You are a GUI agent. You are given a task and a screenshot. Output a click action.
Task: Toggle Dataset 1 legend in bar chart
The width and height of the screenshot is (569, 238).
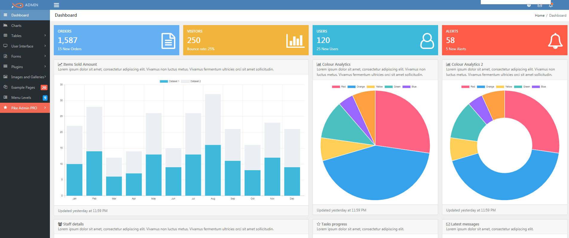click(x=169, y=81)
